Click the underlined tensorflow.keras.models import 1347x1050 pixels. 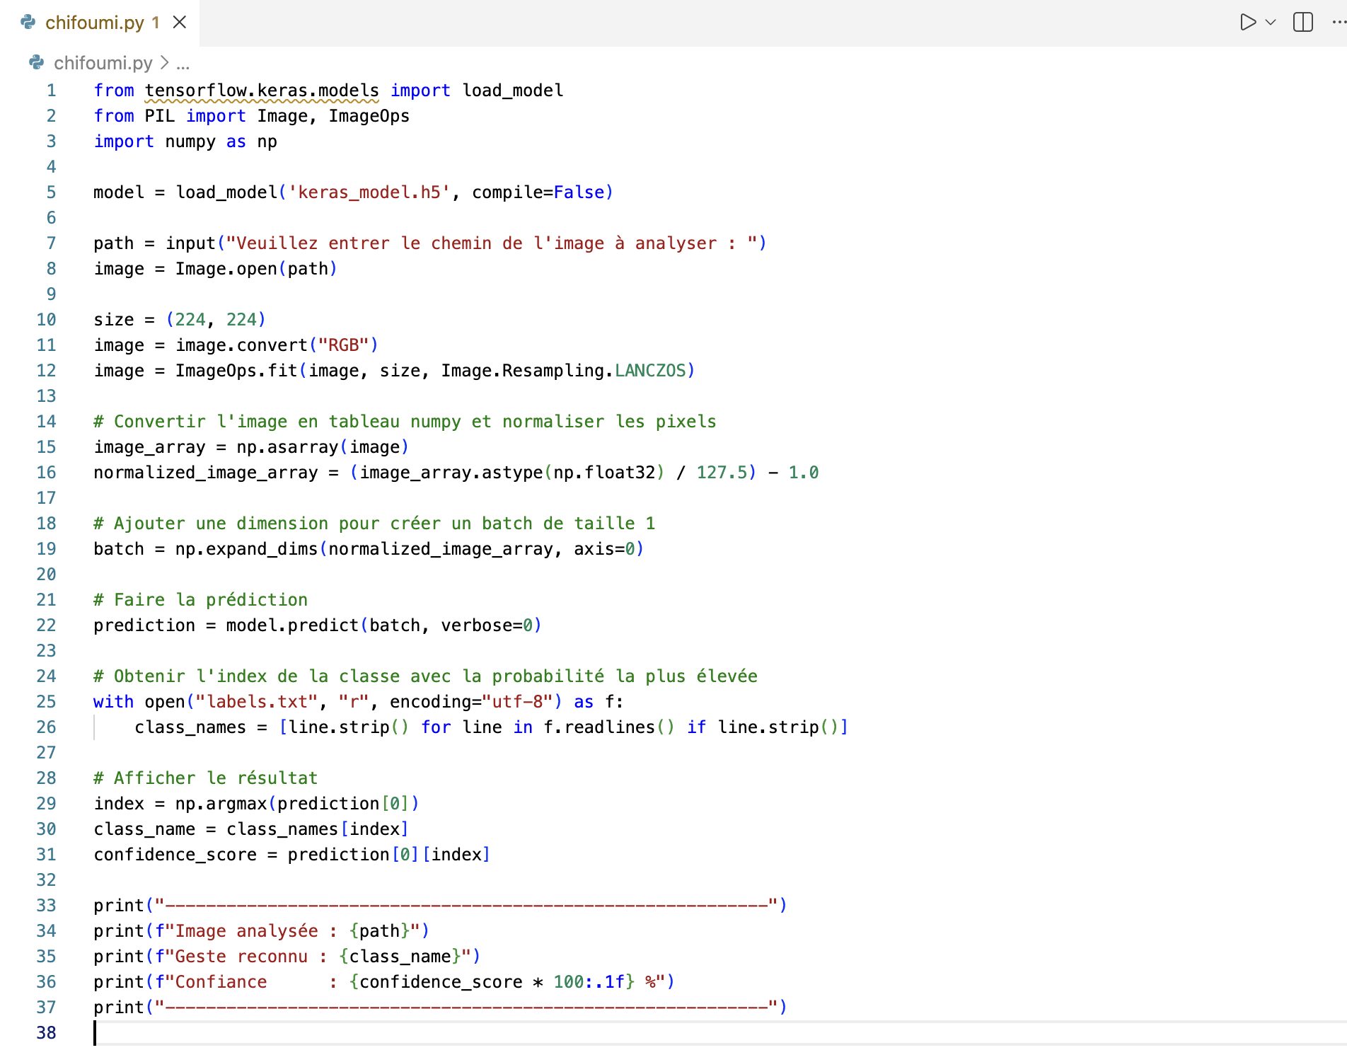[x=262, y=91]
